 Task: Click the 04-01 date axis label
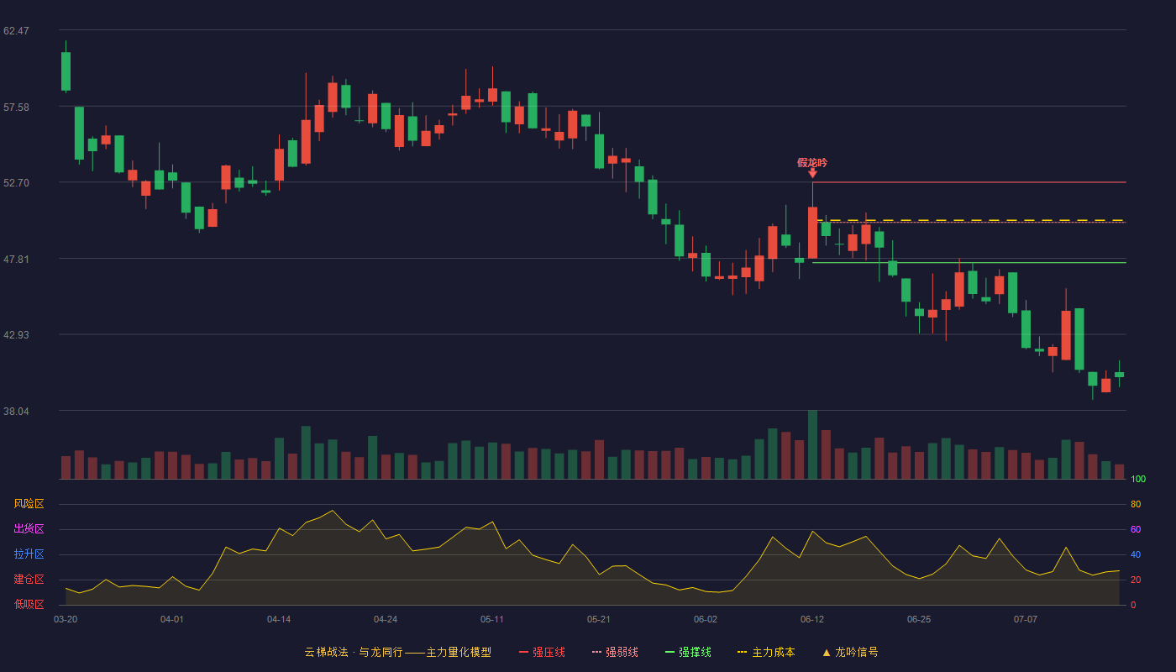coord(172,619)
